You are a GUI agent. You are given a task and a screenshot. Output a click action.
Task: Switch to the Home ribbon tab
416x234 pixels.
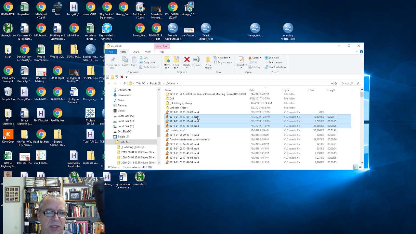[123, 52]
